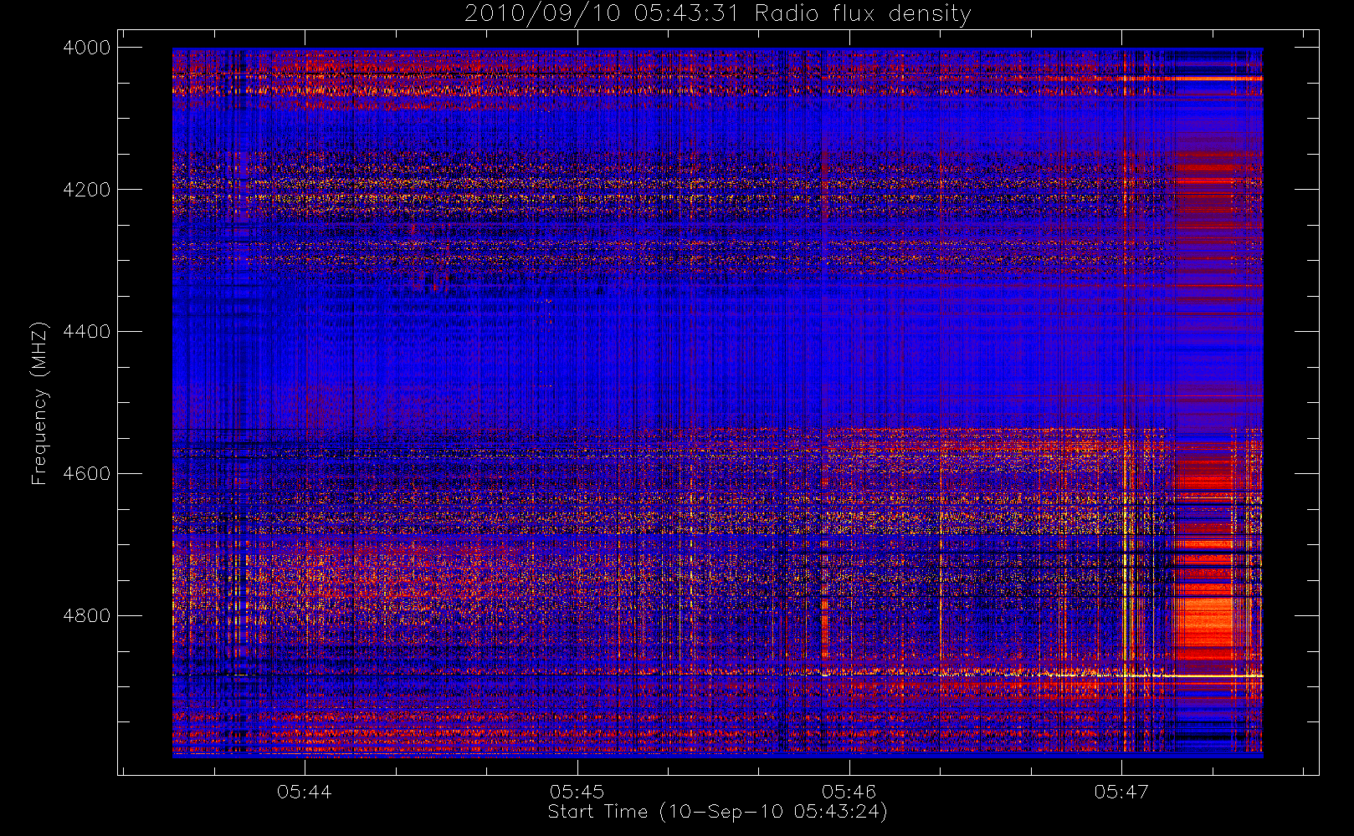Click the '05:44' time axis label

pos(305,792)
